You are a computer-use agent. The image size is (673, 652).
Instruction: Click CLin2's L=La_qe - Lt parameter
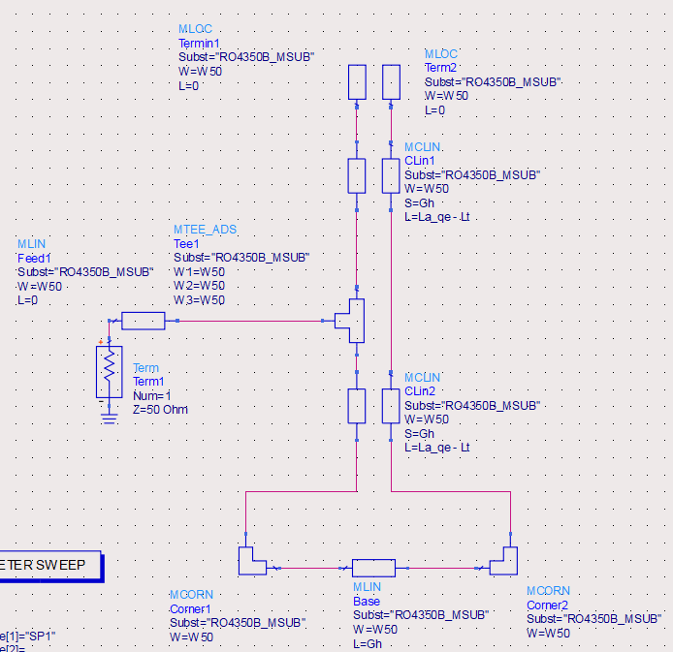pos(437,448)
